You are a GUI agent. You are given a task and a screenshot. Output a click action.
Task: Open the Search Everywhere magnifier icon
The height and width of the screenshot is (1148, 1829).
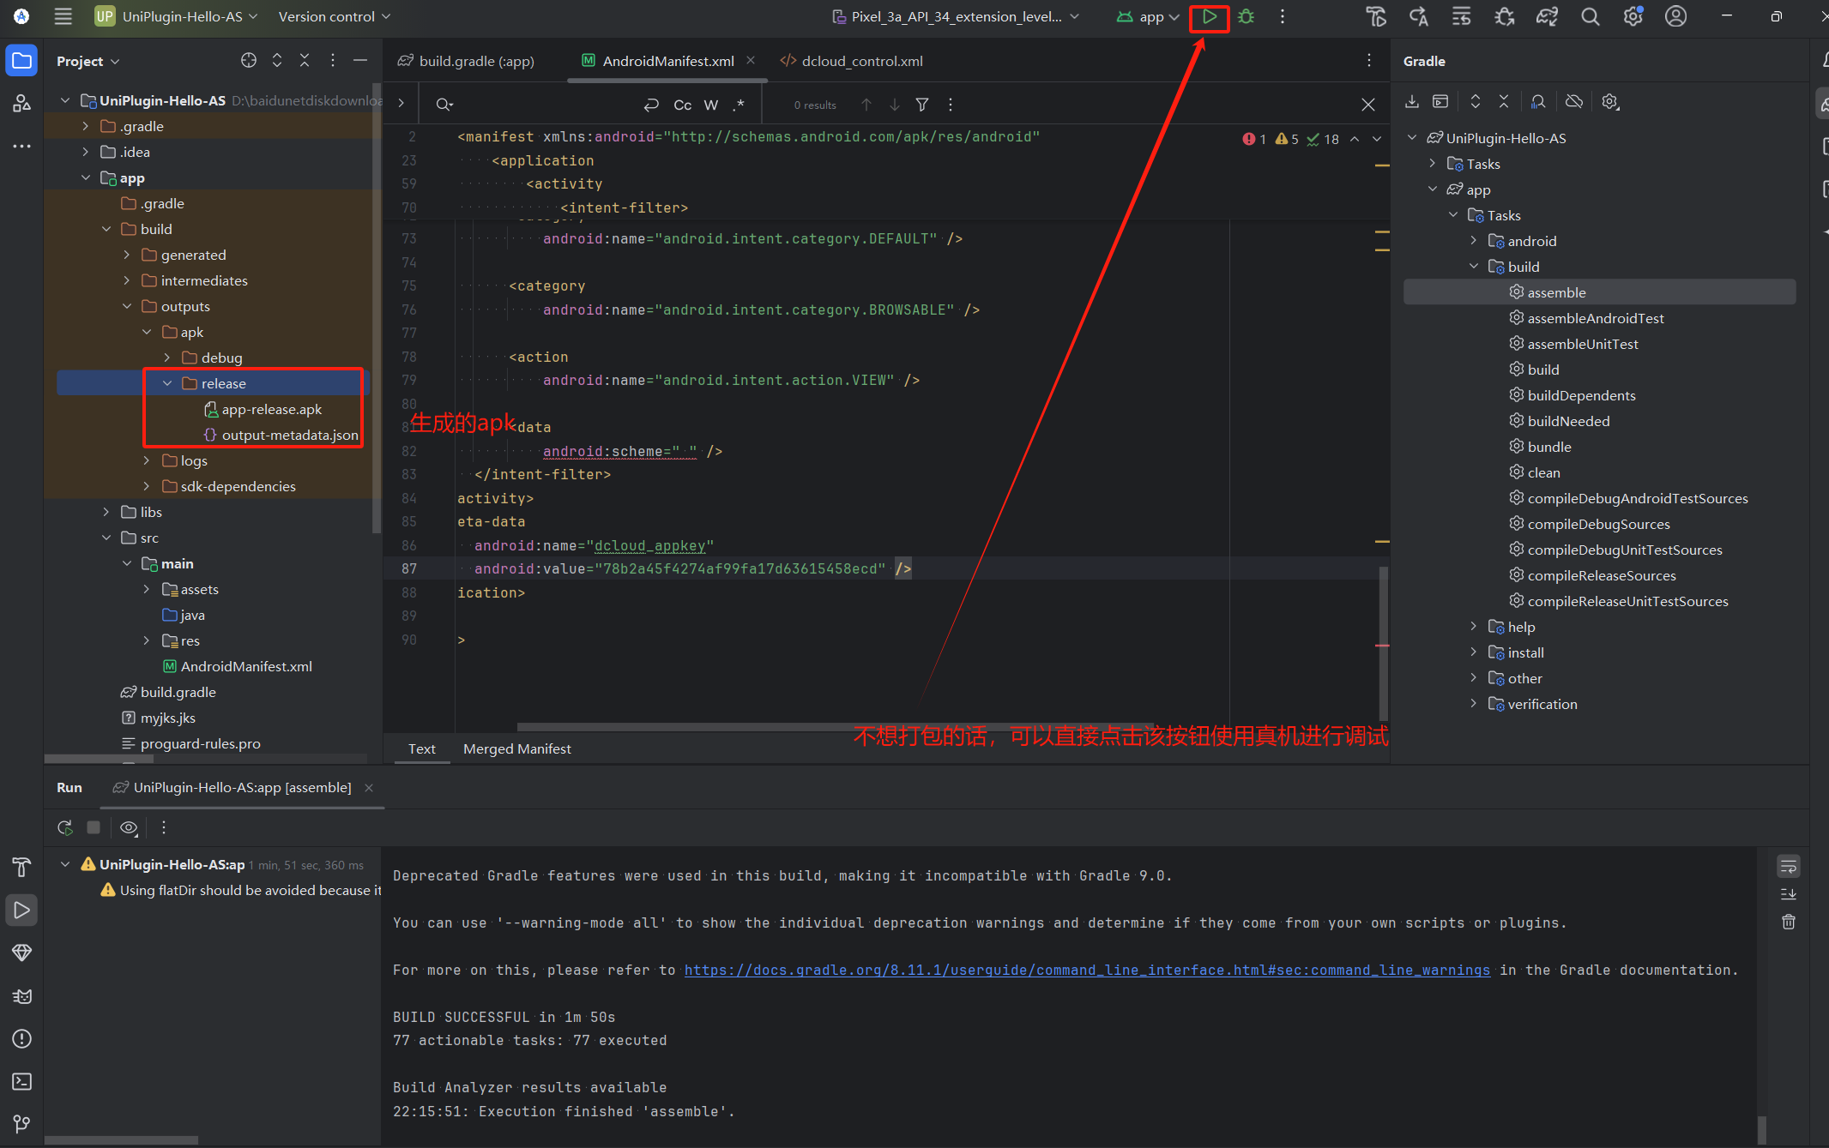1590,16
